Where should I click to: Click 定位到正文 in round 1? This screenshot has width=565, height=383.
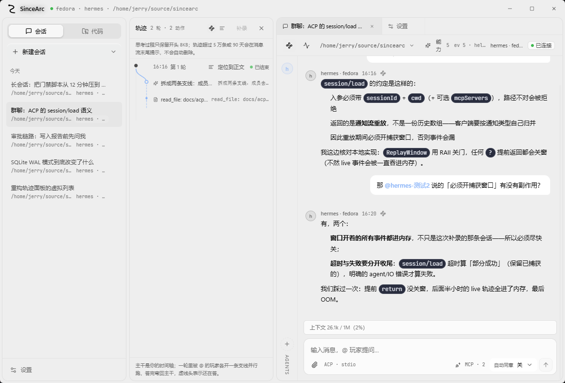coord(226,67)
